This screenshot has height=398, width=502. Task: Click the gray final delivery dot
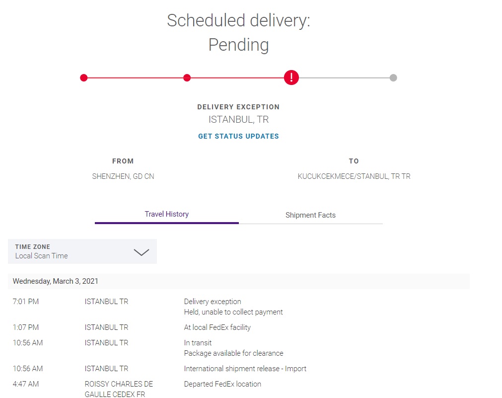(x=393, y=78)
